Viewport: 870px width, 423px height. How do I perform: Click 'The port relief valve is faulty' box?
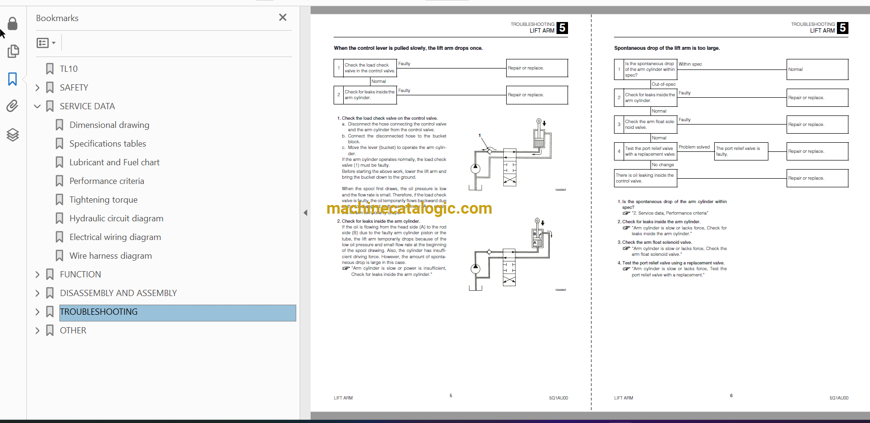coord(741,151)
